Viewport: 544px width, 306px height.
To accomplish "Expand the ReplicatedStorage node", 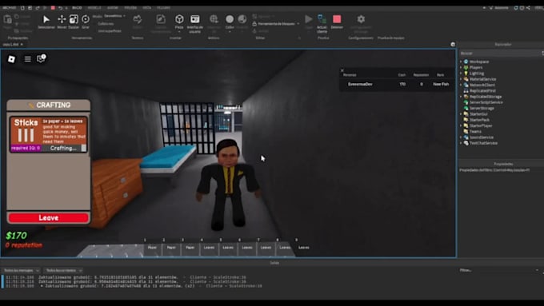I will click(461, 97).
